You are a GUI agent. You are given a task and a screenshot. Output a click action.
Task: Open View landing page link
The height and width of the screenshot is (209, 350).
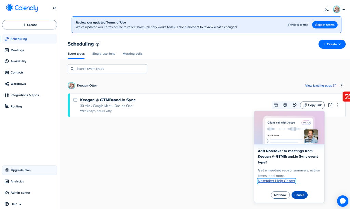coord(321,86)
